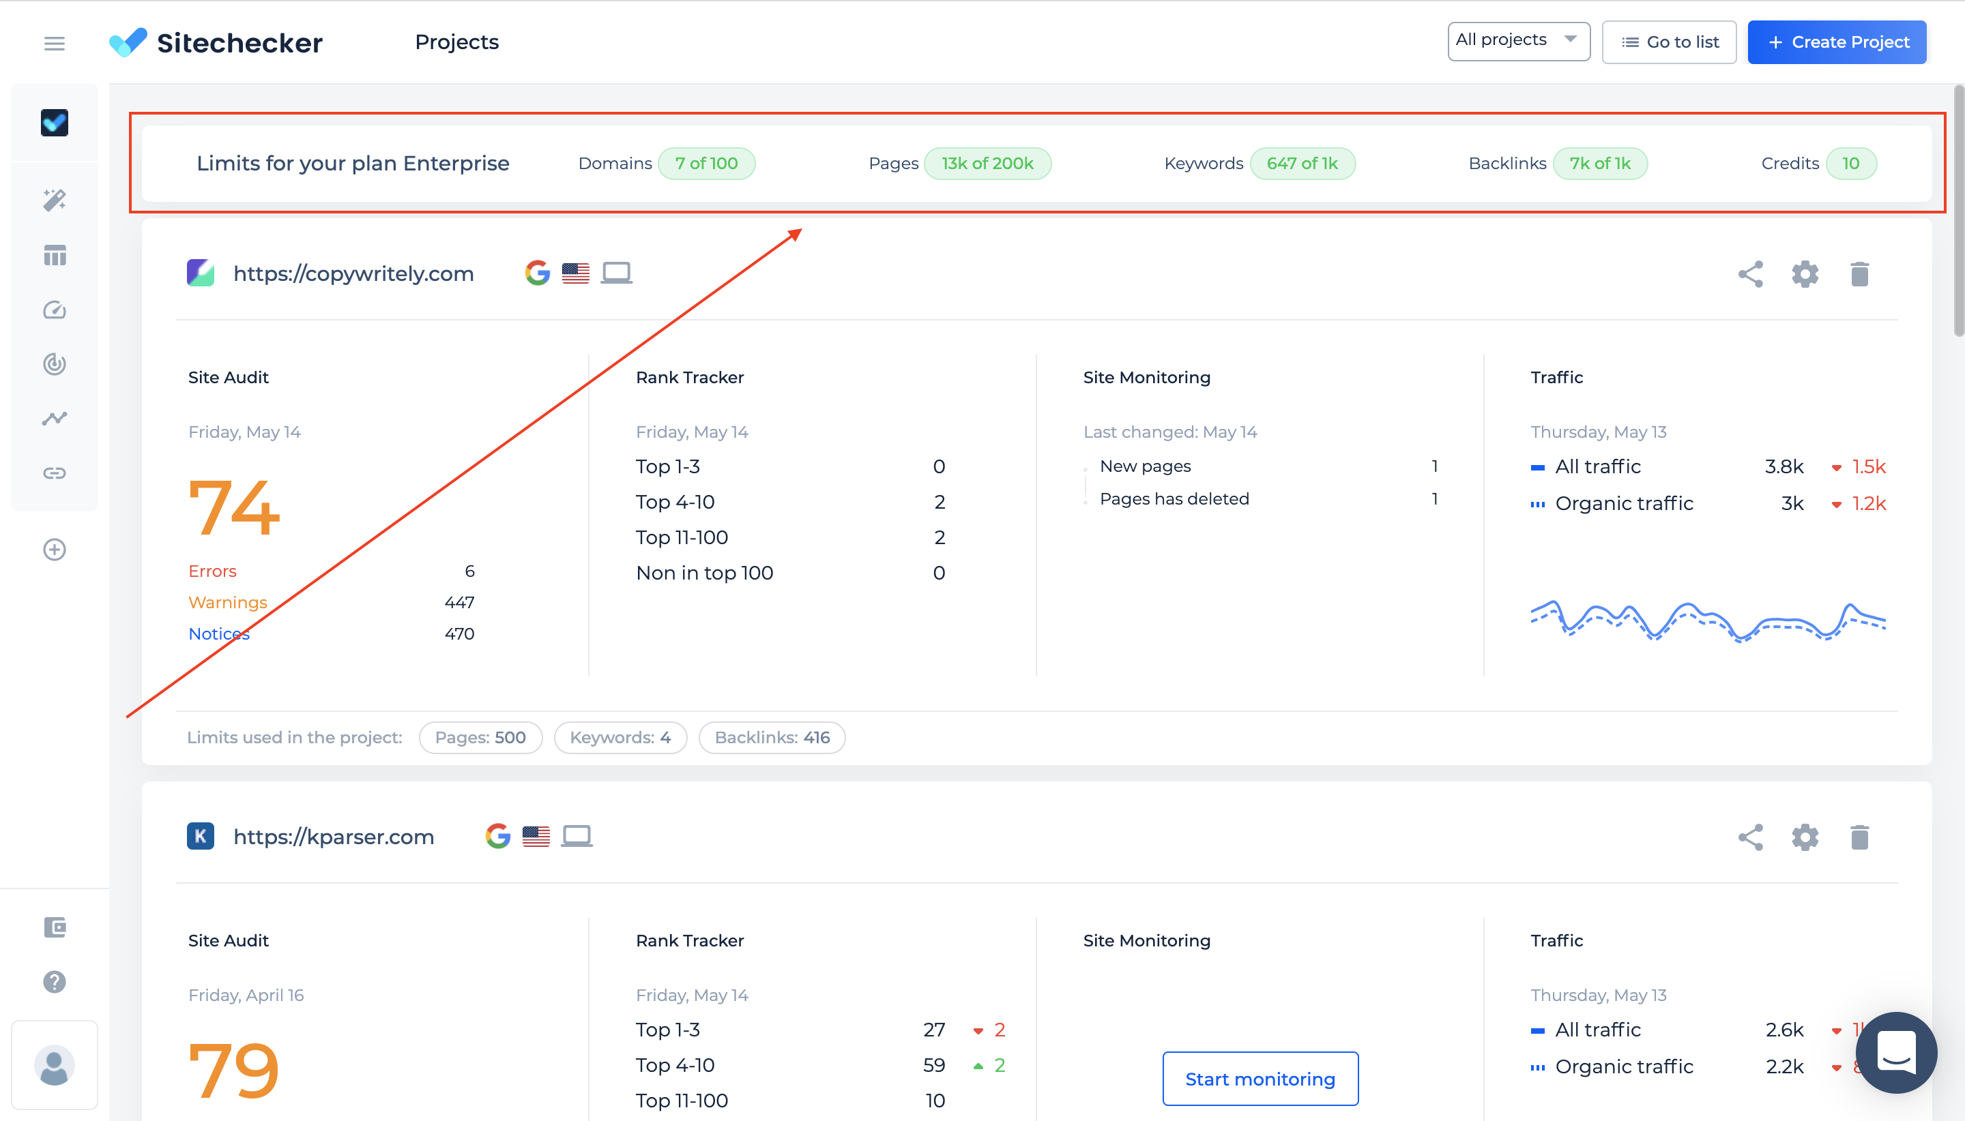1965x1121 pixels.
Task: Click the page vertical scrollbar
Action: 1959,211
